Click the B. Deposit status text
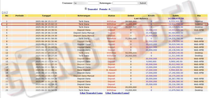The width and height of the screenshot is (209, 98). 112,70
